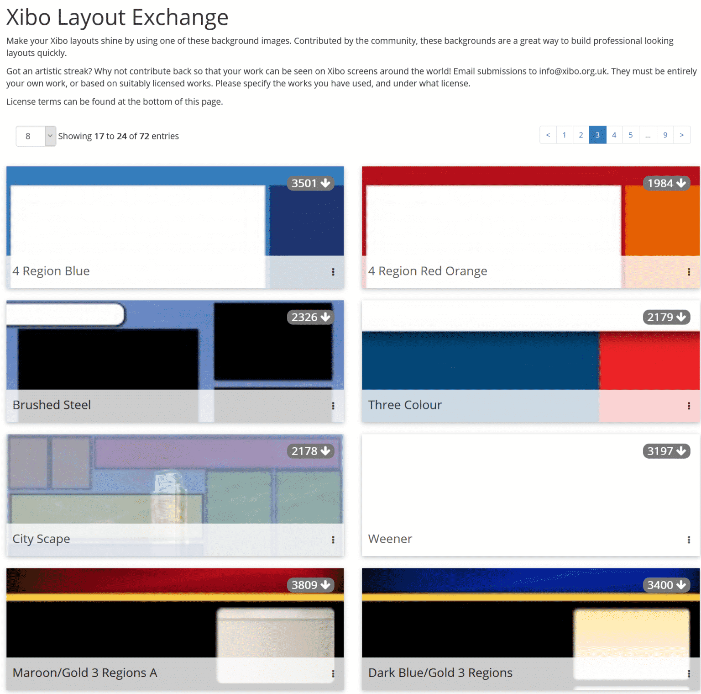Click the next page arrow

click(682, 135)
